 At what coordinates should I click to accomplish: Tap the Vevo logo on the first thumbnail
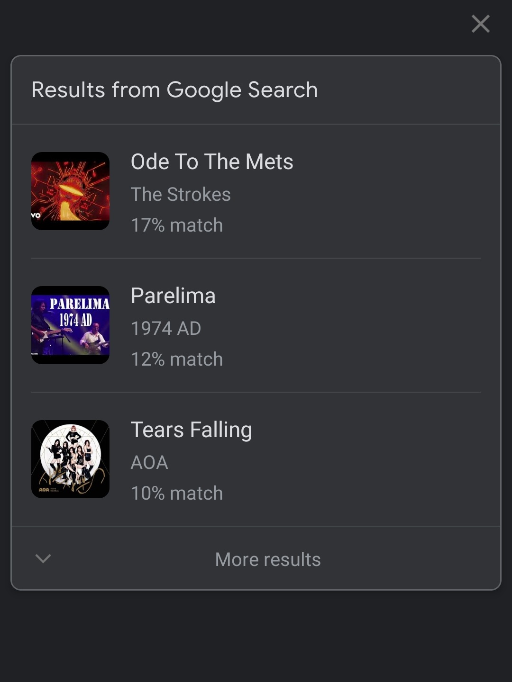point(36,215)
